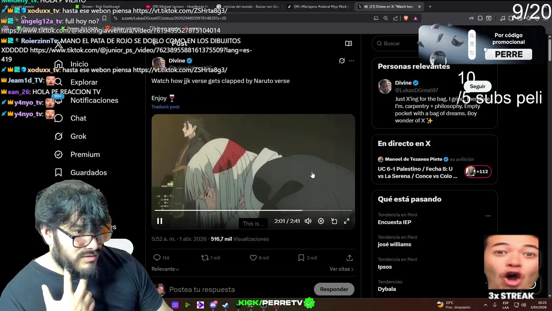Screen dimensions: 552x311
Task: Click Divine's avatar on the post
Action: click(x=159, y=63)
